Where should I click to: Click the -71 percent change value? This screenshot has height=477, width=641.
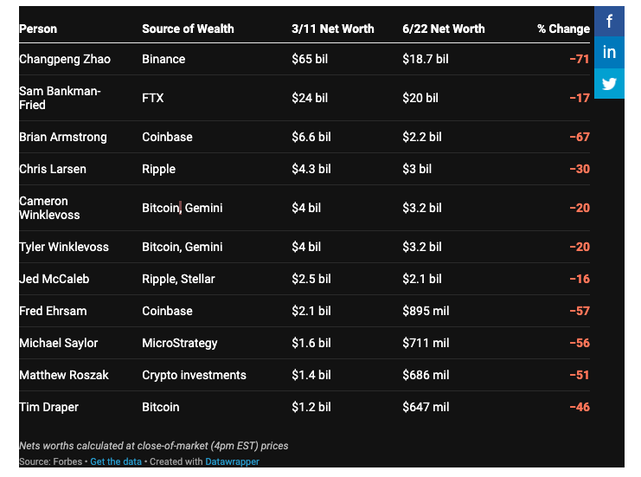[x=579, y=59]
